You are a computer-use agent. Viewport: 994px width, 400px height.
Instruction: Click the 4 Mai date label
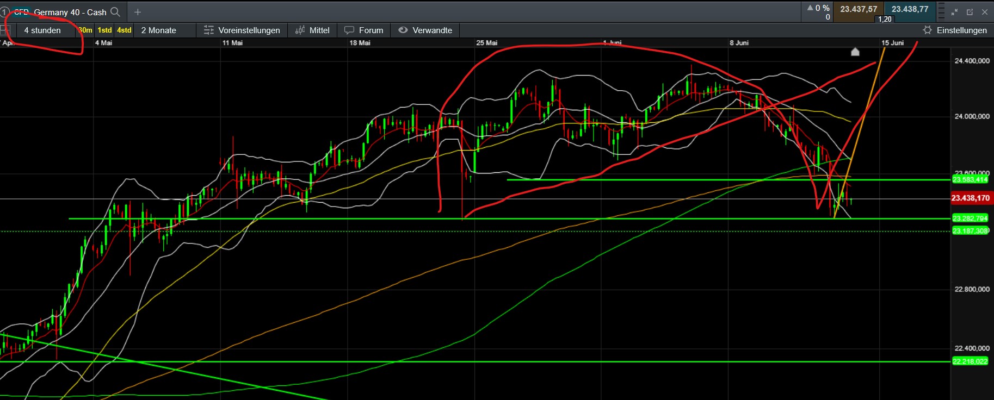coord(103,42)
